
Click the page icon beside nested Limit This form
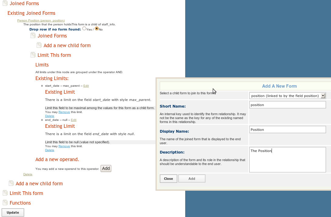33,55
